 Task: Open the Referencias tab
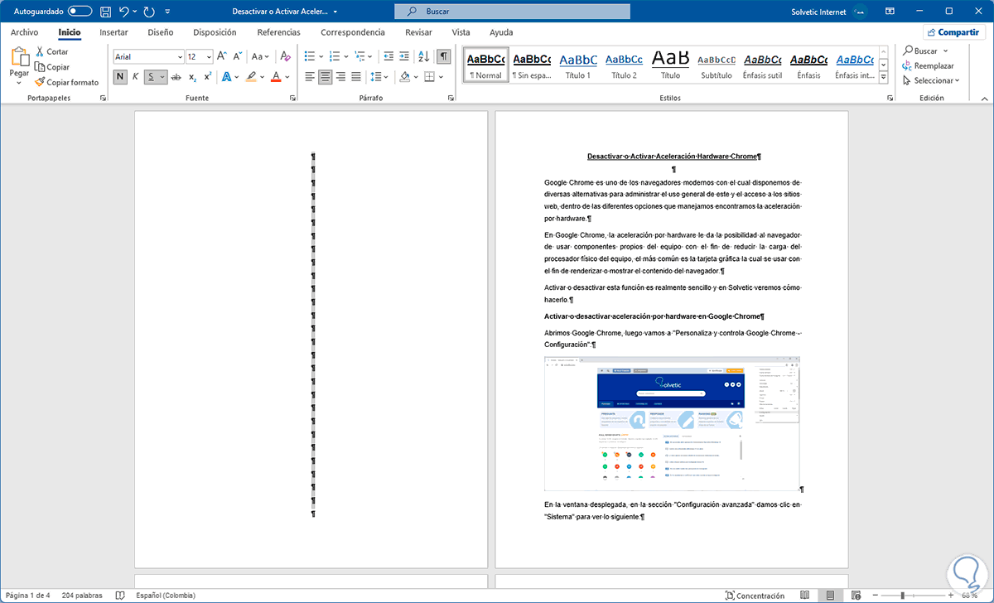(278, 32)
